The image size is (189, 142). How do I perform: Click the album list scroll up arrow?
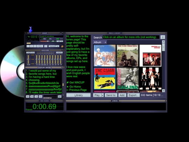(x=163, y=42)
